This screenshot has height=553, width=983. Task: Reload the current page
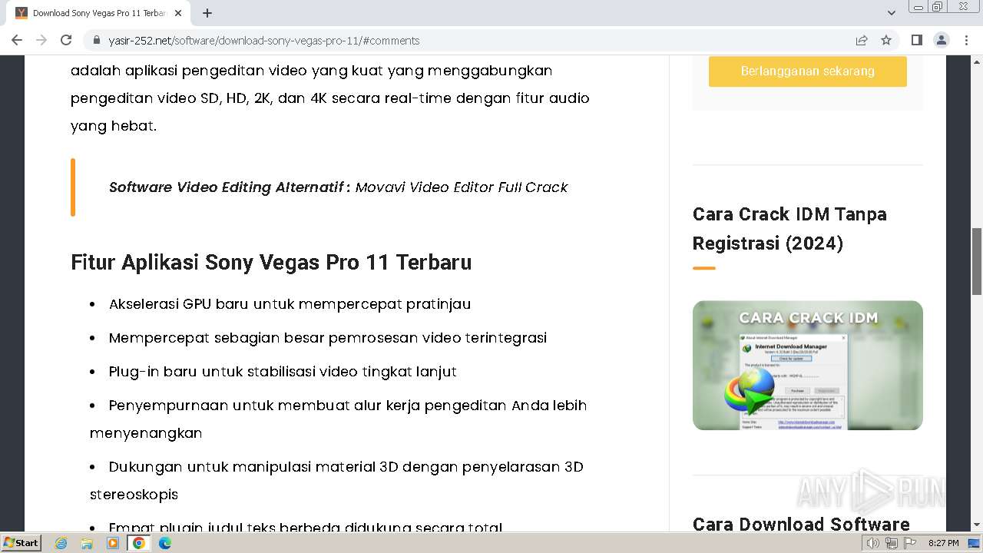tap(66, 40)
